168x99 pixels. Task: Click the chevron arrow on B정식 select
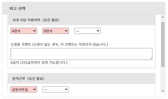click(66, 31)
